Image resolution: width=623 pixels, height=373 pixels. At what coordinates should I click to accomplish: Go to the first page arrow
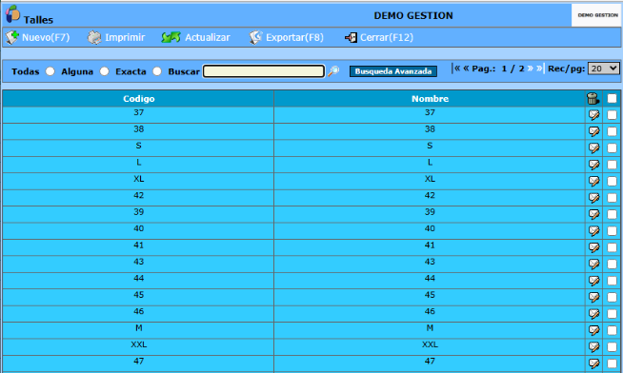point(456,69)
